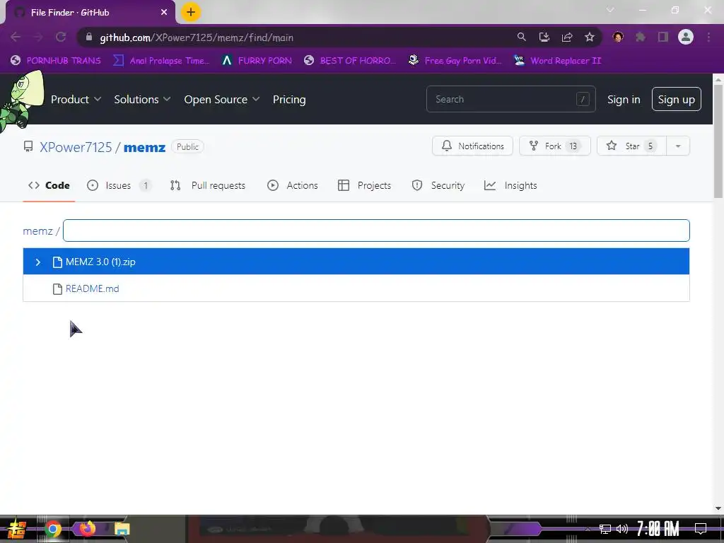Go back to previous page
724x543 pixels.
(16, 37)
